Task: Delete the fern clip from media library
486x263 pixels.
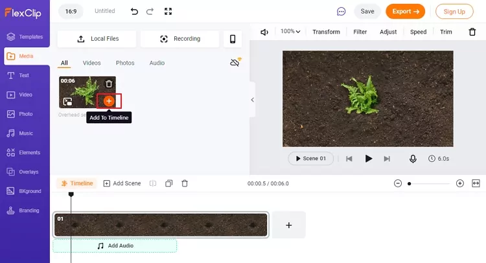Action: pos(109,84)
